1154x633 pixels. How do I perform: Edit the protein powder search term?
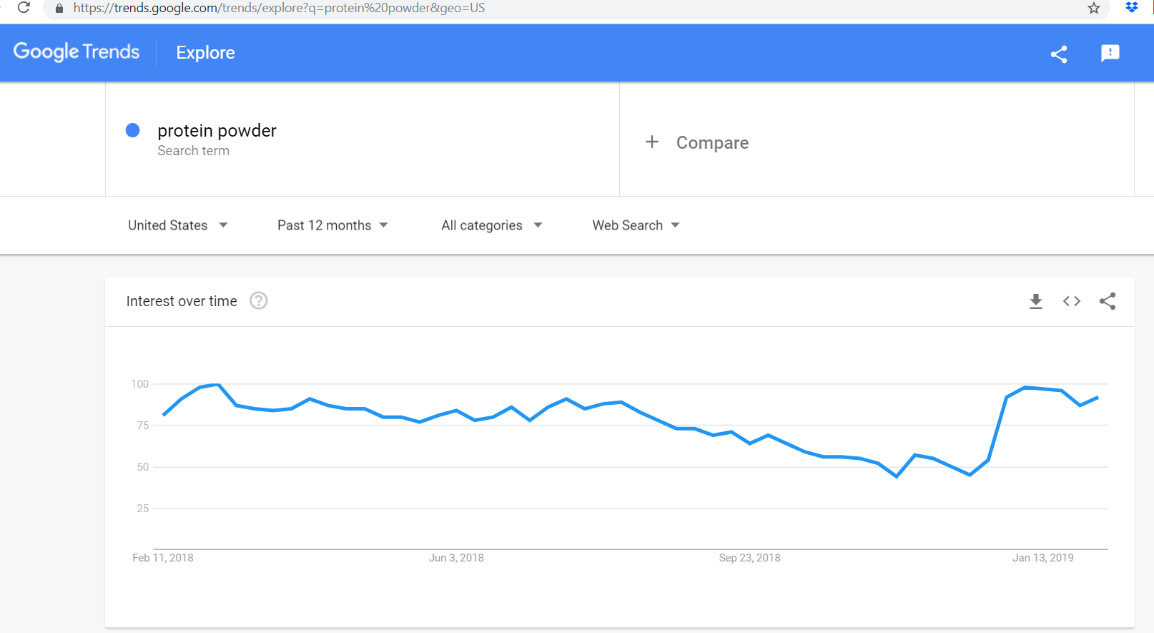[217, 131]
